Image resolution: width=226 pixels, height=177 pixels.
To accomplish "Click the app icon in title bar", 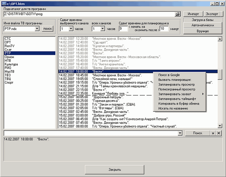I will [x=3, y=3].
